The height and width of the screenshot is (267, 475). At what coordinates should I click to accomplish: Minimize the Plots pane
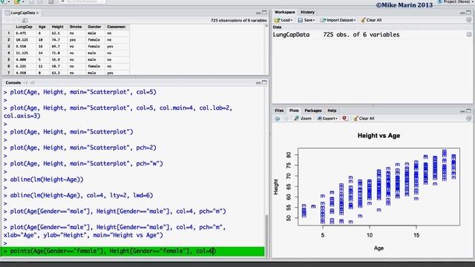click(x=462, y=111)
